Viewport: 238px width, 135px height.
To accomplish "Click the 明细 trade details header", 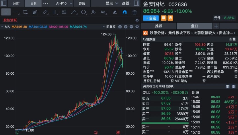I will pos(196,92).
